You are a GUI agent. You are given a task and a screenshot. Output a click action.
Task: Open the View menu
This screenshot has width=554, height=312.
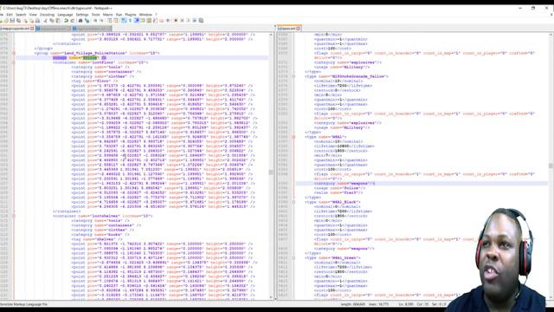tap(33, 15)
